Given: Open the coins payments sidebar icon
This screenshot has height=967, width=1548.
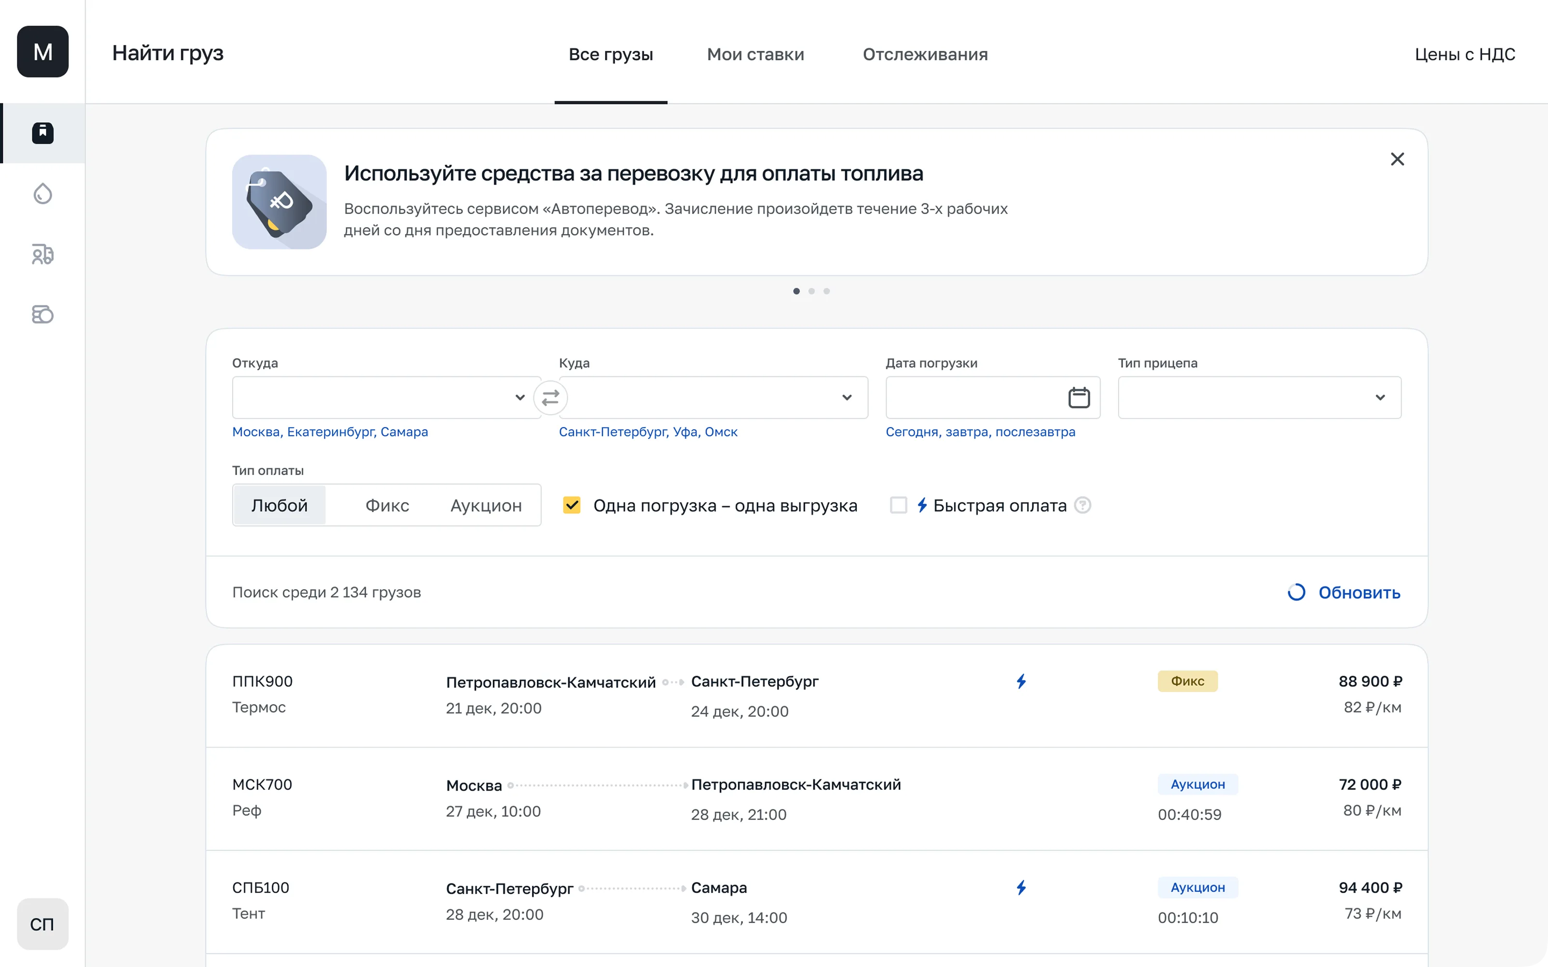Looking at the screenshot, I should point(43,314).
